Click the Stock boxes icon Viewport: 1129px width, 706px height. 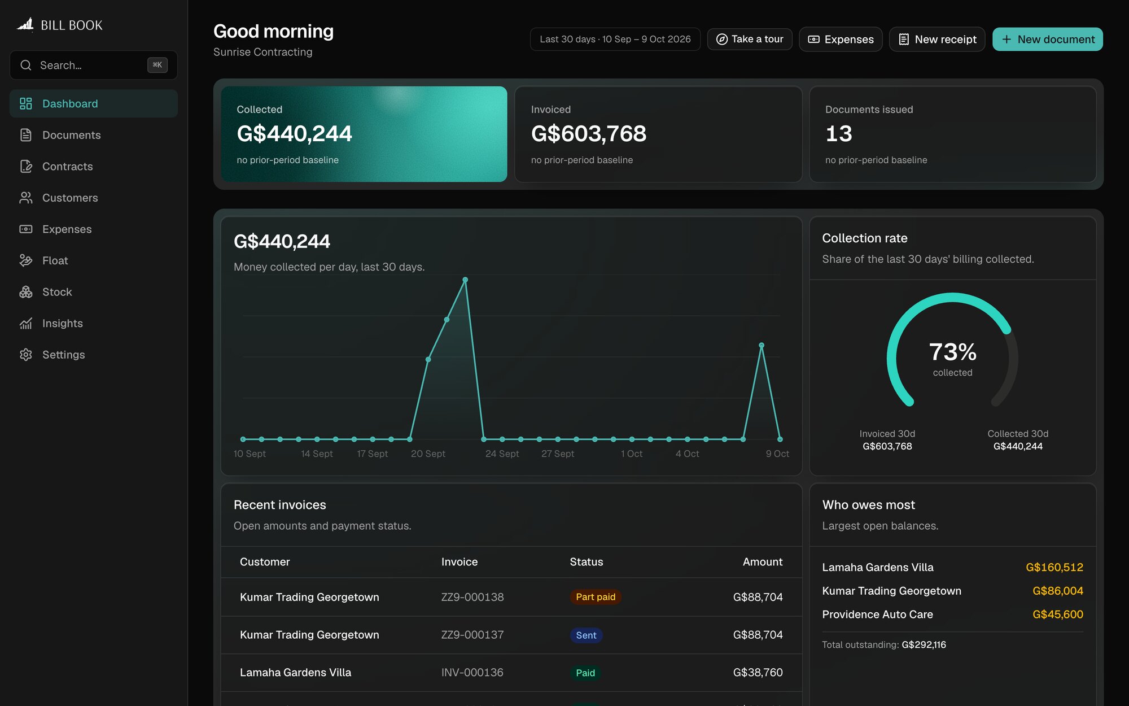pyautogui.click(x=26, y=291)
